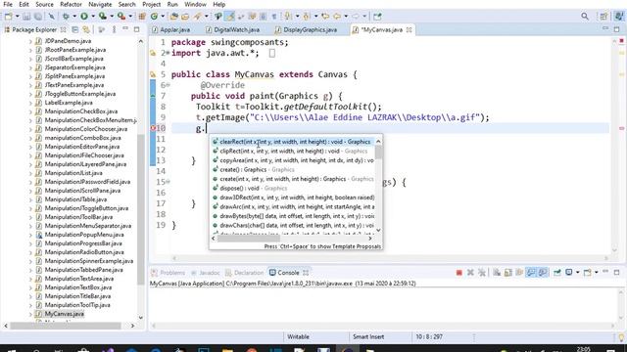
Task: Click Clear Console icon
Action: pyautogui.click(x=497, y=273)
